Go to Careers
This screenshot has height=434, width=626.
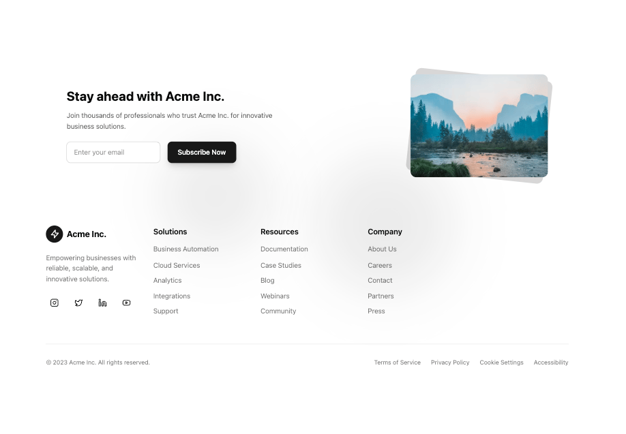click(x=380, y=265)
